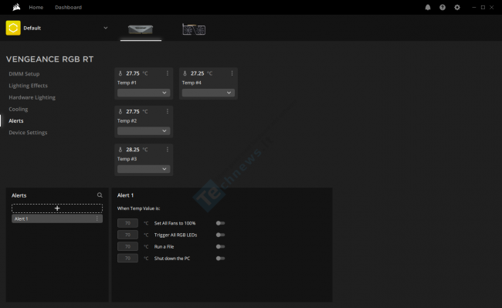Expand the Default profile dropdown
The width and height of the screenshot is (502, 308).
click(105, 28)
